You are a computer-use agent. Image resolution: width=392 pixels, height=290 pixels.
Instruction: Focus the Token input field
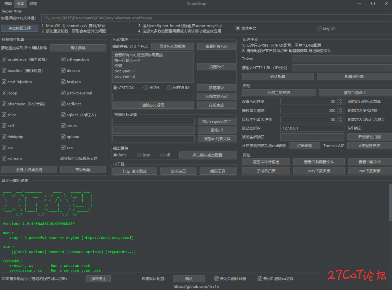[342, 59]
